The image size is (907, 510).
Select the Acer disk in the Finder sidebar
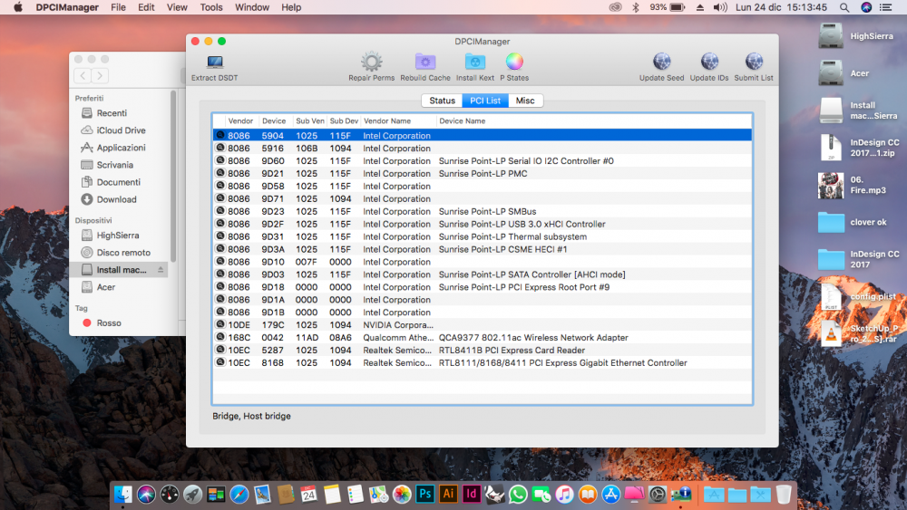click(x=121, y=287)
